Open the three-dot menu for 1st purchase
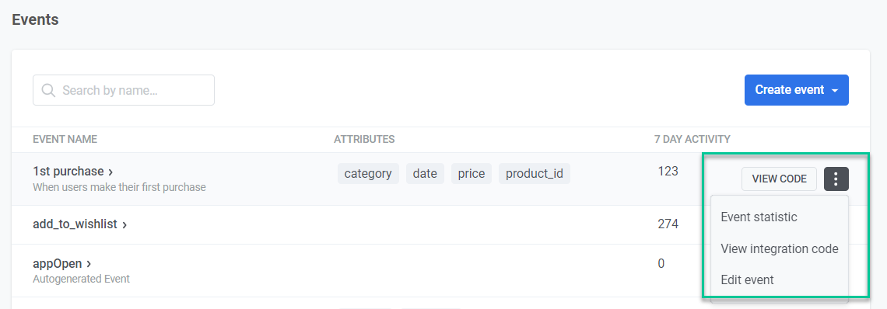This screenshot has height=309, width=887. point(836,179)
